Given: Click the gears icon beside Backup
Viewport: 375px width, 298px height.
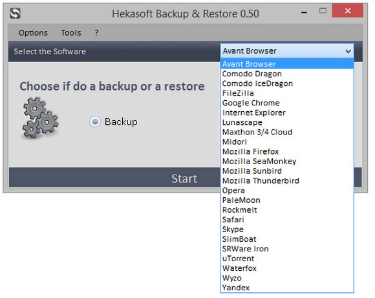Looking at the screenshot, I should [x=40, y=118].
